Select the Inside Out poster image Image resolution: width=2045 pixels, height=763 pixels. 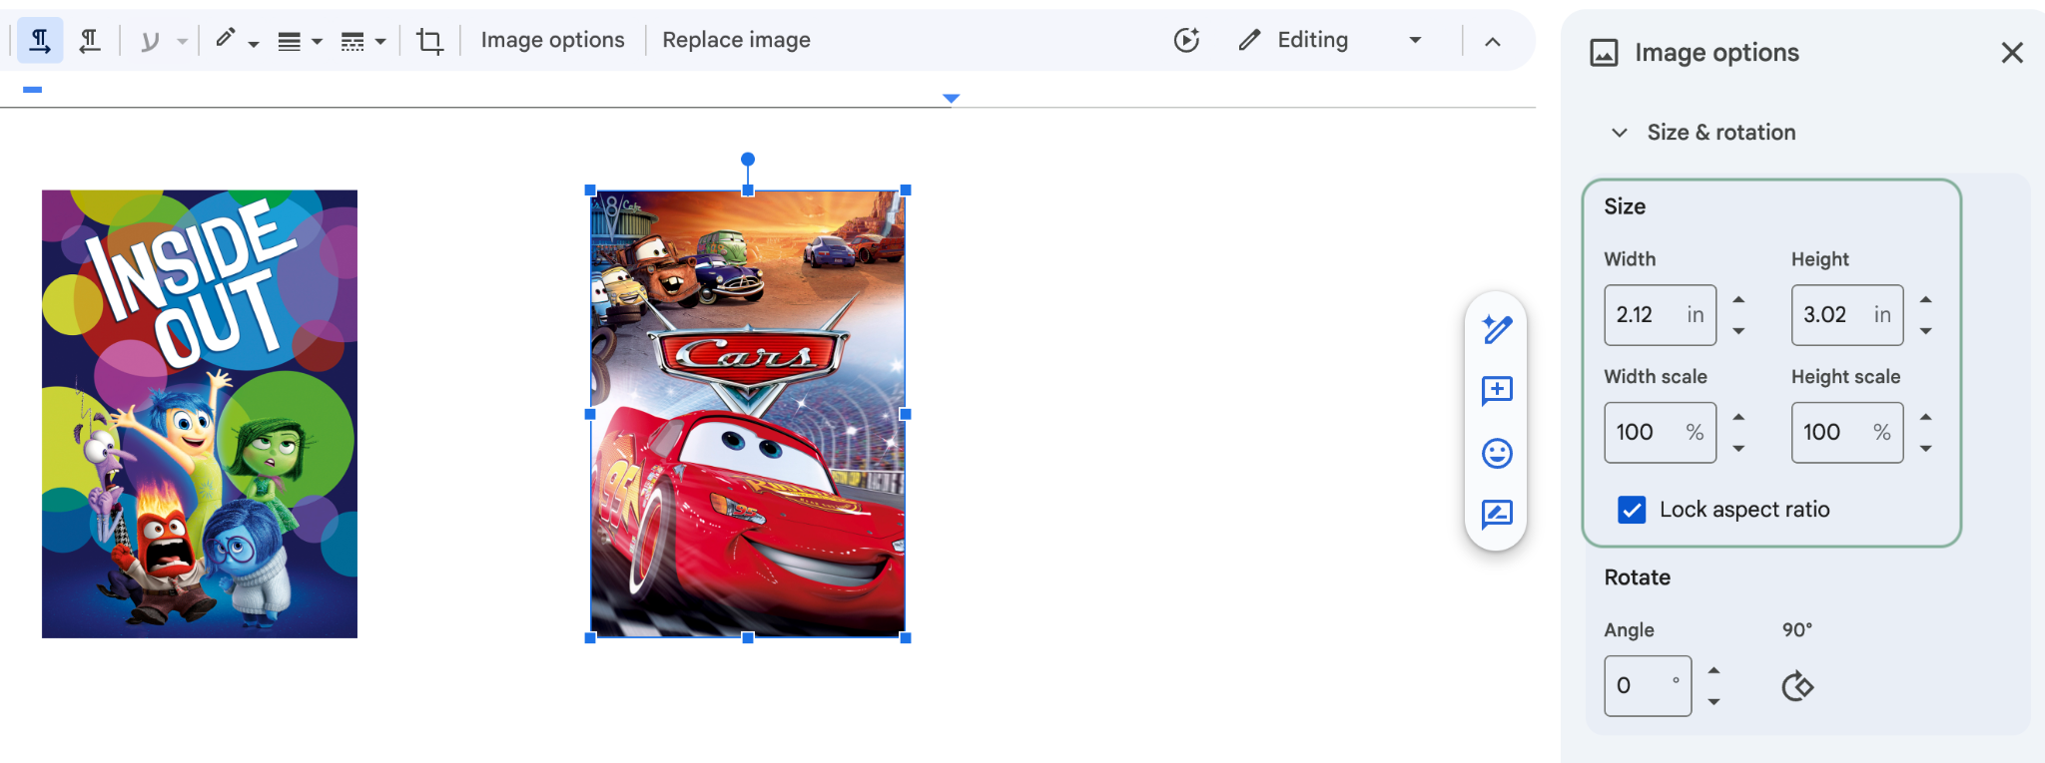click(200, 414)
